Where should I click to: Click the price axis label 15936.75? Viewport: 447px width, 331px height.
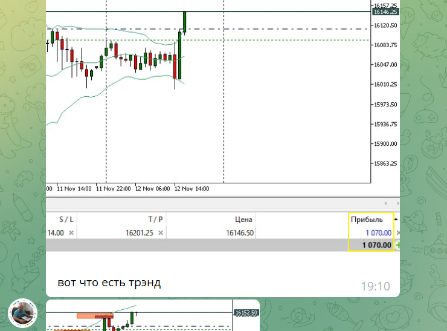pos(385,124)
